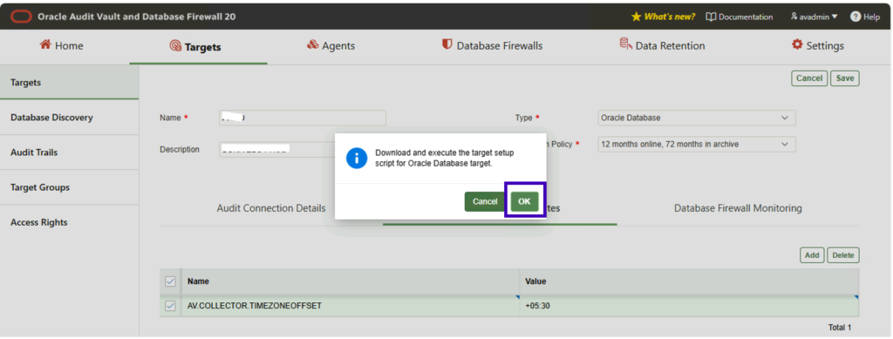Viewport: 893px width, 339px height.
Task: Click the Name input field
Action: 303,118
